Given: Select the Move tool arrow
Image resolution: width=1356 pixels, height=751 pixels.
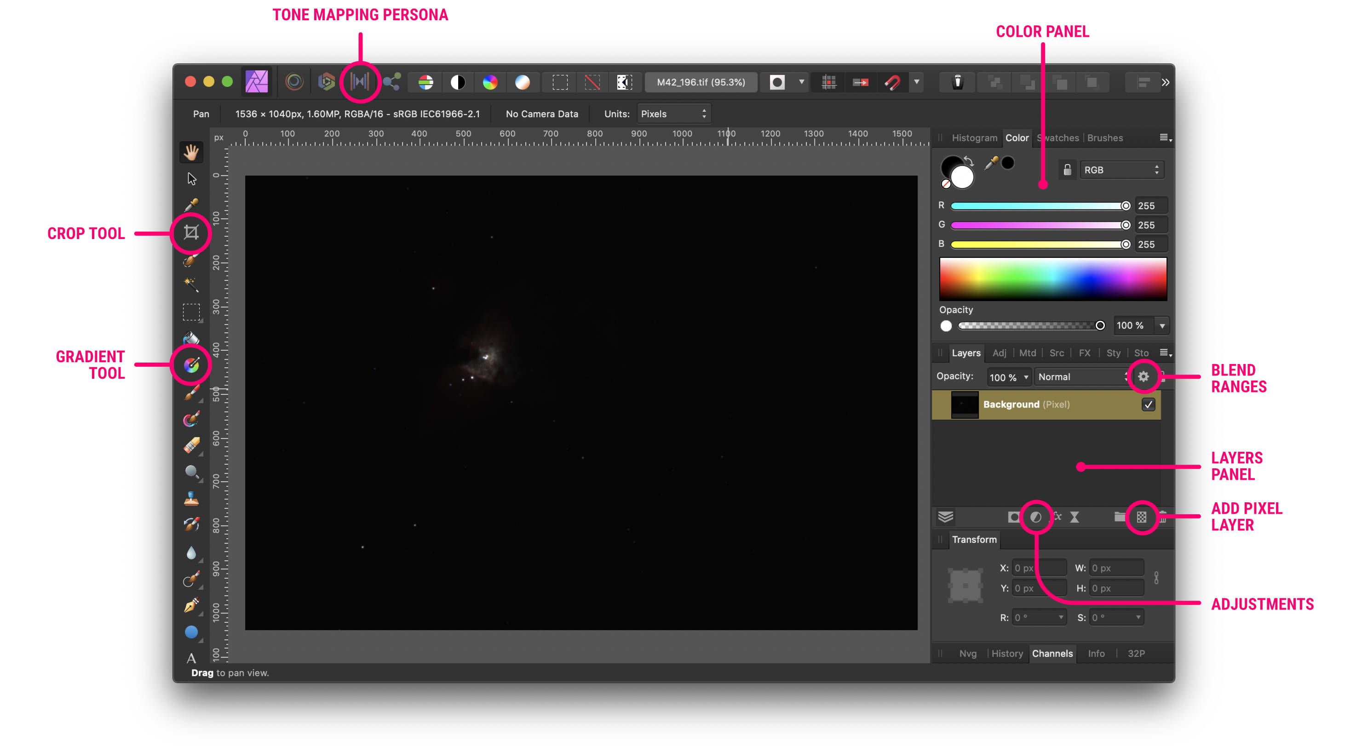Looking at the screenshot, I should 192,179.
